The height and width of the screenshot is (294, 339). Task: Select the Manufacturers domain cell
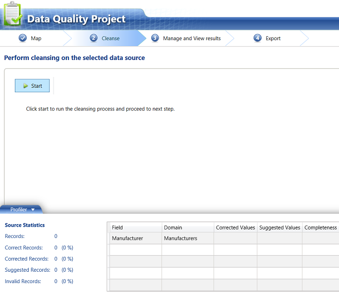point(180,238)
